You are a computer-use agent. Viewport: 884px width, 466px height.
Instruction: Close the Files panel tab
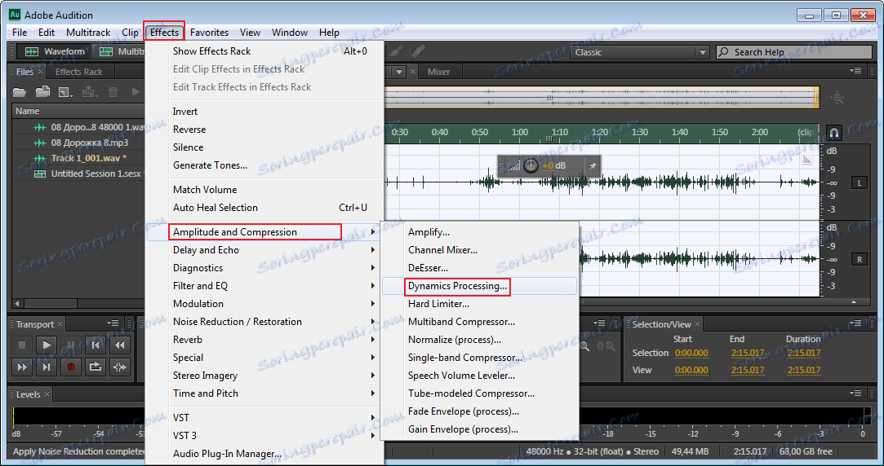pos(40,72)
